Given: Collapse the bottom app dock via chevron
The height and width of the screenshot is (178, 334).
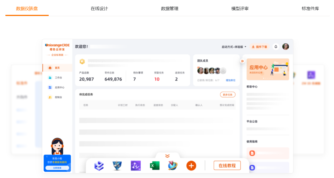Looking at the screenshot, I should (167, 155).
